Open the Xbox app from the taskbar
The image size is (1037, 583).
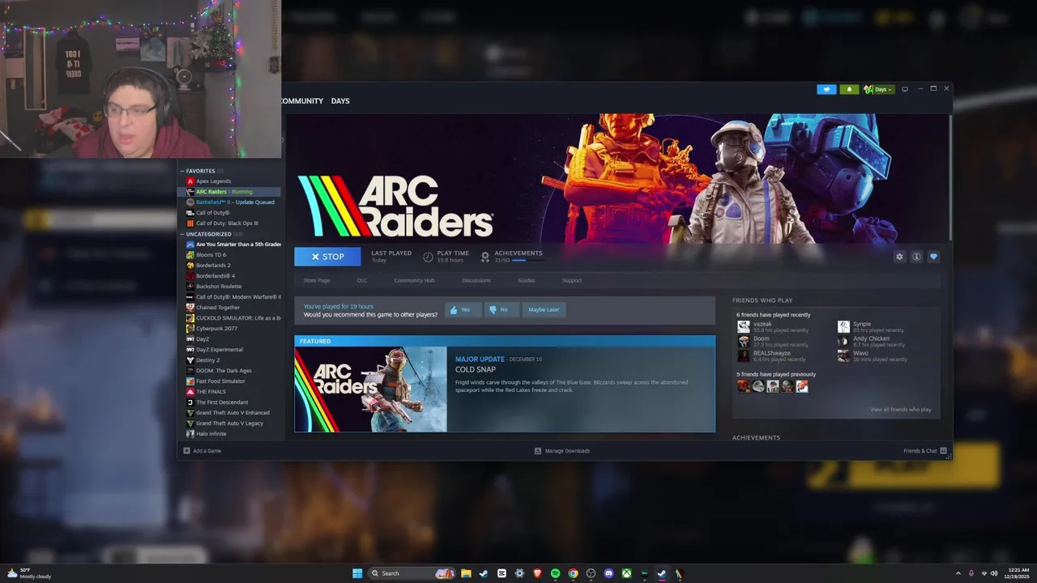pos(626,573)
